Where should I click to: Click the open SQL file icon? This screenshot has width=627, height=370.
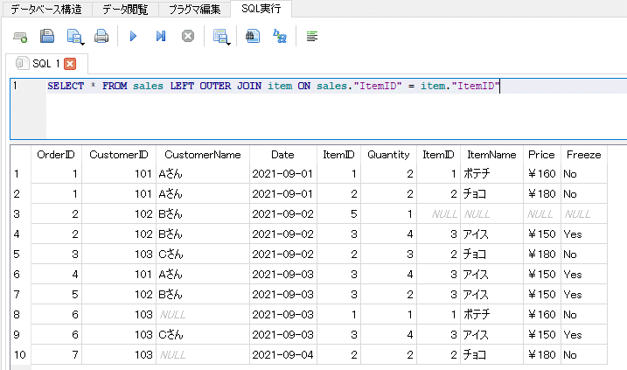tap(47, 37)
